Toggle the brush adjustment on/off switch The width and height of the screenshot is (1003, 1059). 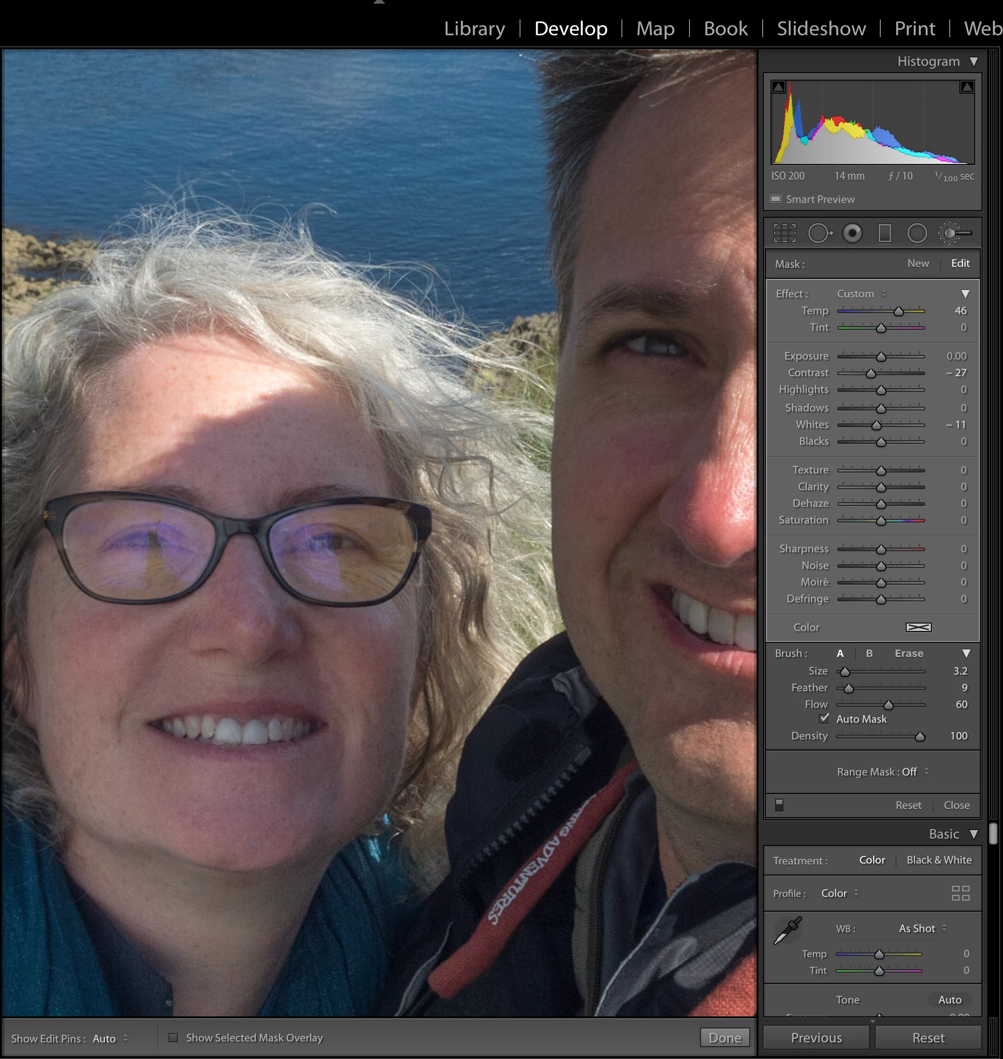click(779, 805)
